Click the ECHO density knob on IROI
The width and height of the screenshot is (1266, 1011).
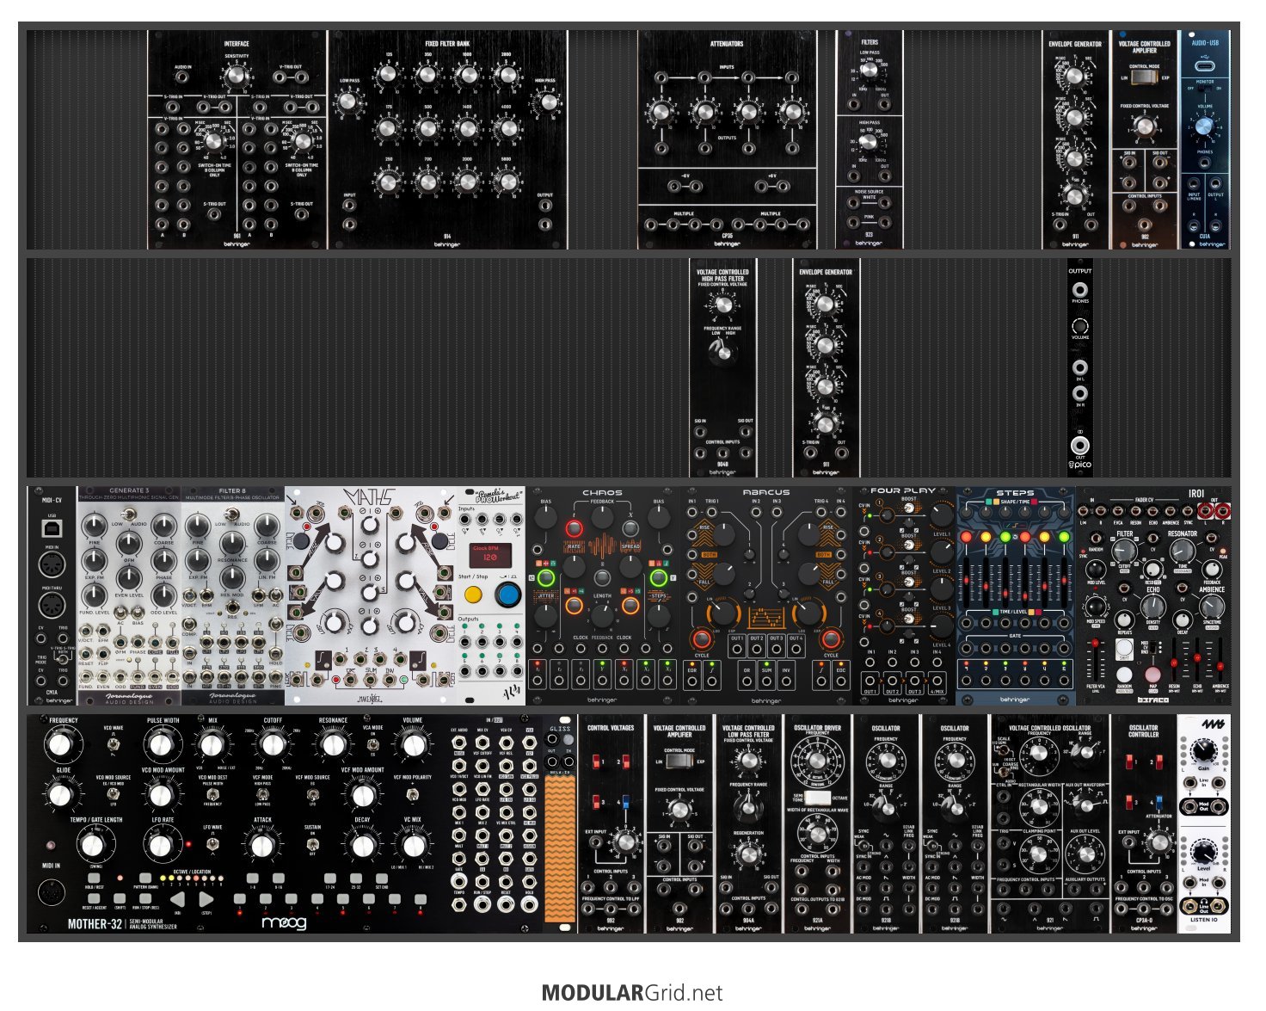1153,607
